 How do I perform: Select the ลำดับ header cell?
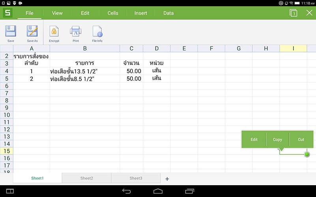(x=32, y=63)
